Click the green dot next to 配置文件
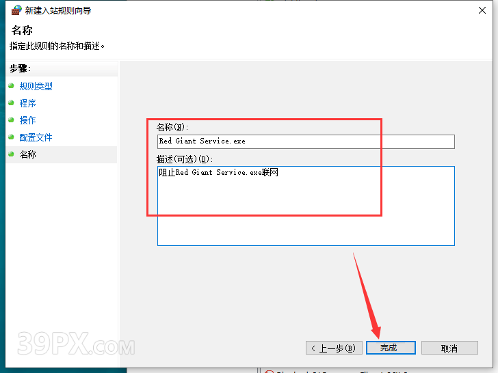This screenshot has width=498, height=373. [x=11, y=137]
